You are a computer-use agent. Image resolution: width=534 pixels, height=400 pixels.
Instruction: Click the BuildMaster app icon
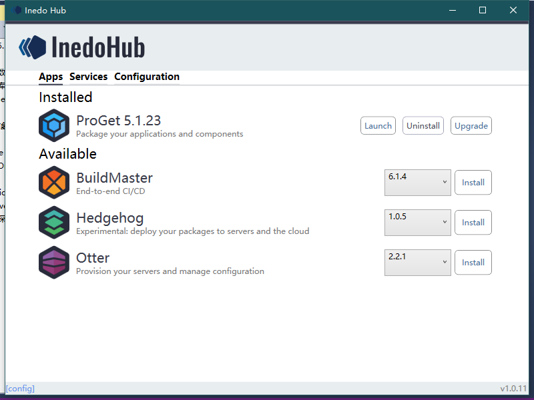tap(54, 183)
